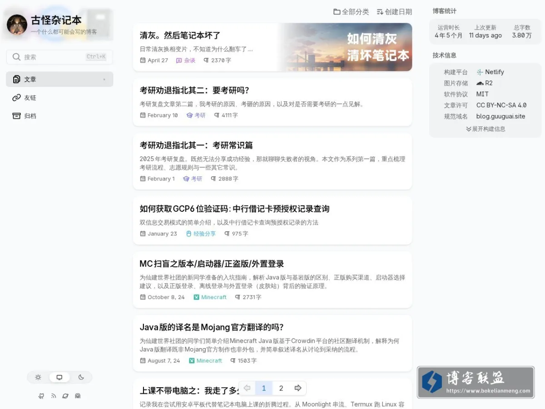This screenshot has width=545, height=409.
Task: Open the GitHub cat icon link
Action: coord(41,396)
